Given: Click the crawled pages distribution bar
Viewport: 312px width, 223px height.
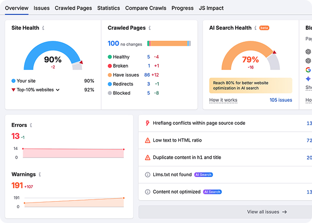Looking at the screenshot, I should 169,43.
